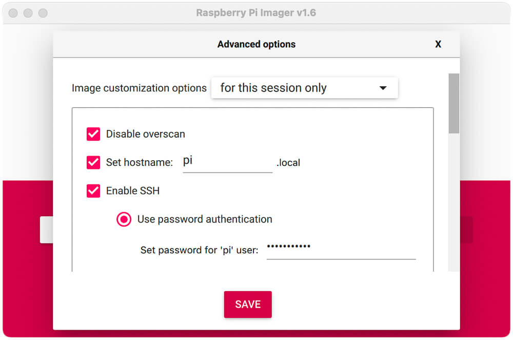Open the Image customization options dropdown
The width and height of the screenshot is (513, 340).
coord(304,88)
